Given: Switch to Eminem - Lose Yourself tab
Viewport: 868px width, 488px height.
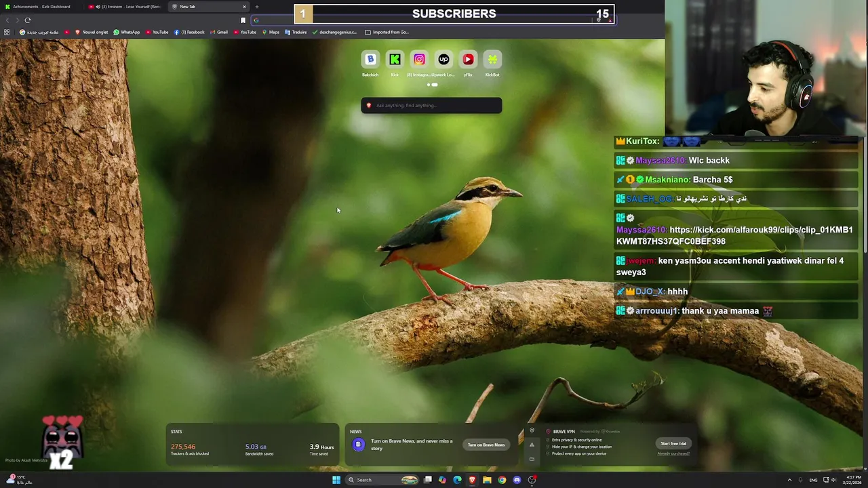Looking at the screenshot, I should tap(125, 7).
